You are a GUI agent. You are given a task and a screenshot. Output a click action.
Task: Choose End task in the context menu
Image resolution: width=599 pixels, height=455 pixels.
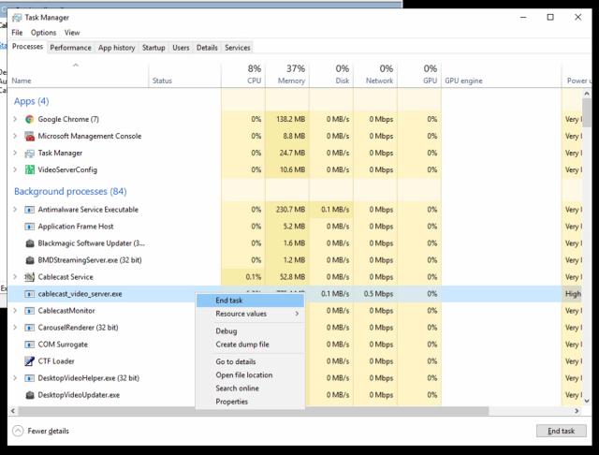tap(250, 301)
